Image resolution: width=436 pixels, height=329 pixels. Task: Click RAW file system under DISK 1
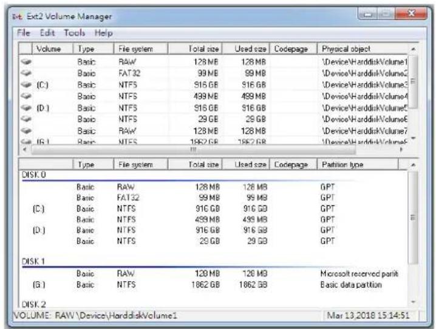126,273
